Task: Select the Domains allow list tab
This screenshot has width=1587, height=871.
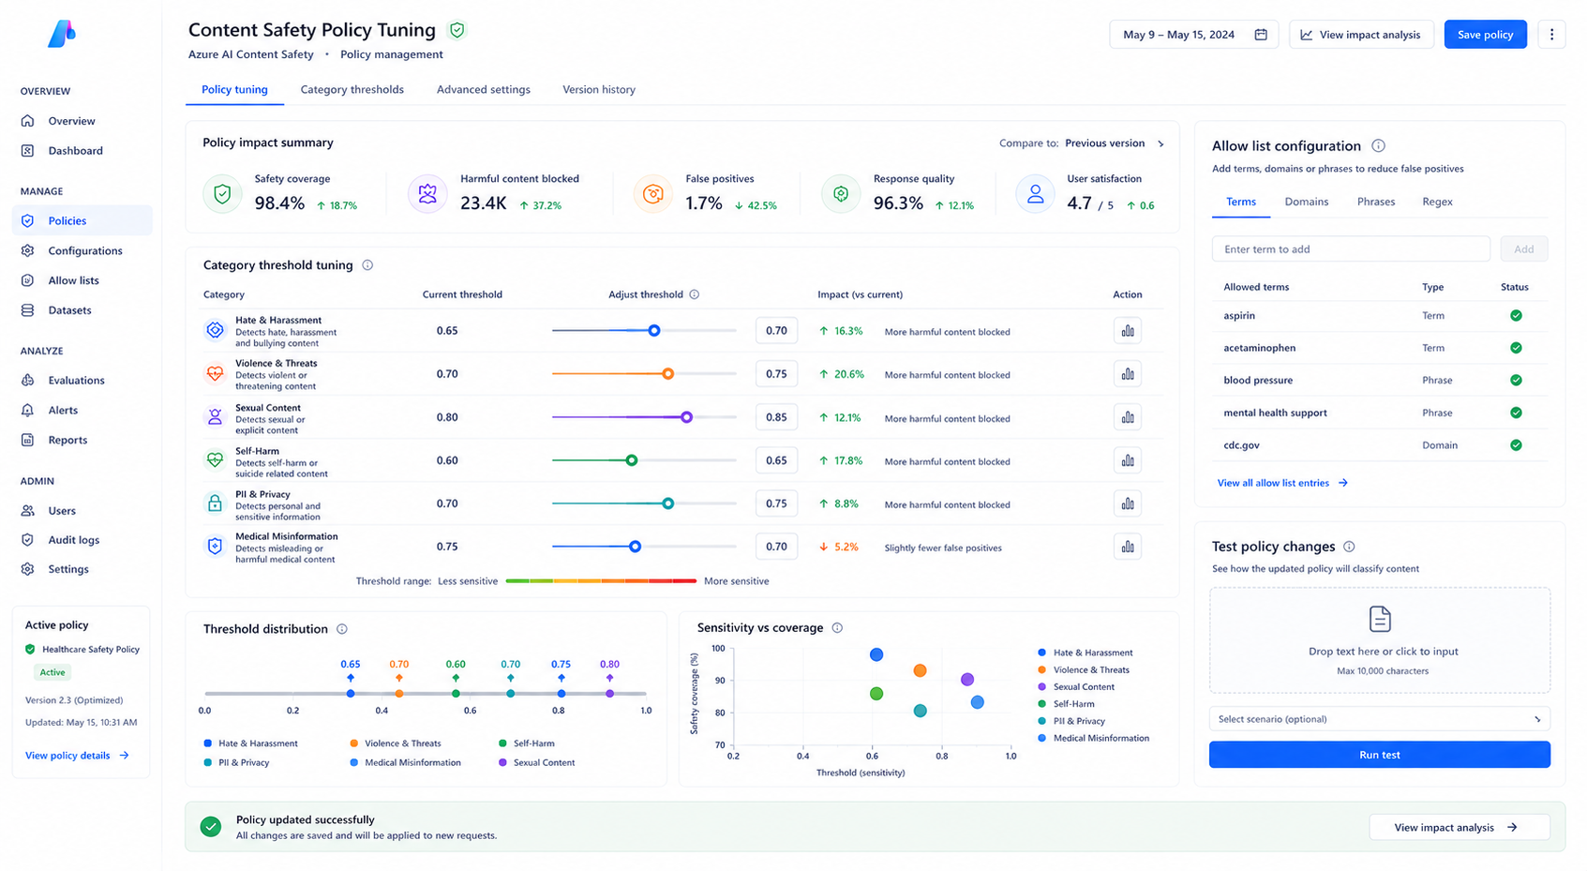Action: point(1306,202)
